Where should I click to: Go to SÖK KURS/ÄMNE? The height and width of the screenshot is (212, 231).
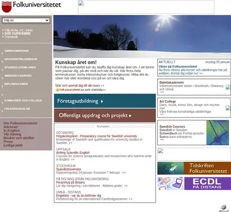[x=17, y=33]
